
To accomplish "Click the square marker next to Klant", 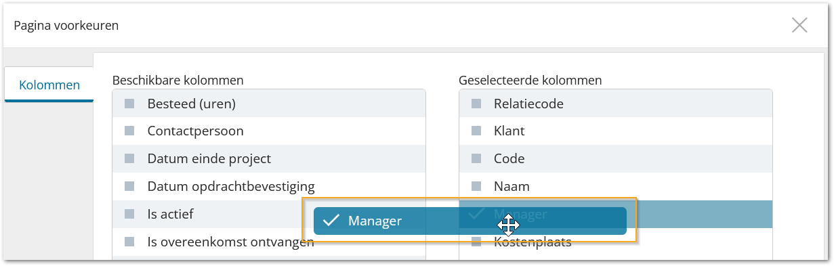I will [476, 131].
